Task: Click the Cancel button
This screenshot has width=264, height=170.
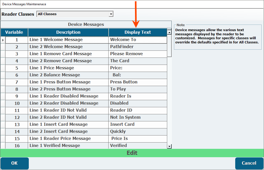Action: 249,163
